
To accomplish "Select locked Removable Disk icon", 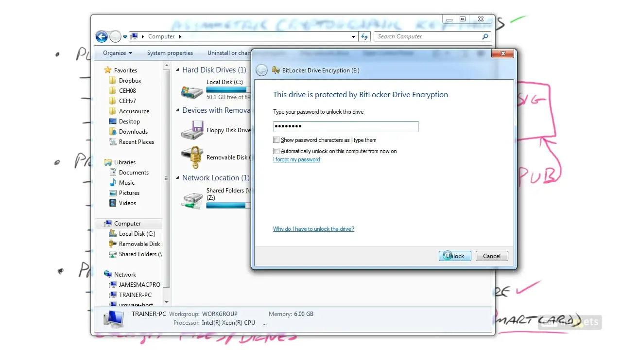I will tap(192, 157).
